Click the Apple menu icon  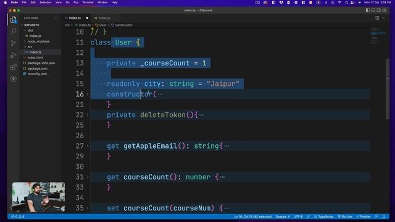click(6, 2)
